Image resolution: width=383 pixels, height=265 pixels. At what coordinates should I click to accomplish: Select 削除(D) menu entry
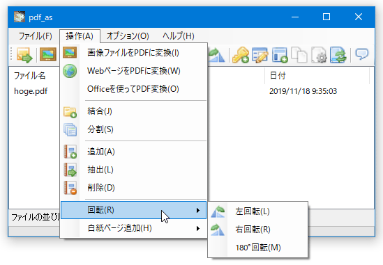coord(133,188)
